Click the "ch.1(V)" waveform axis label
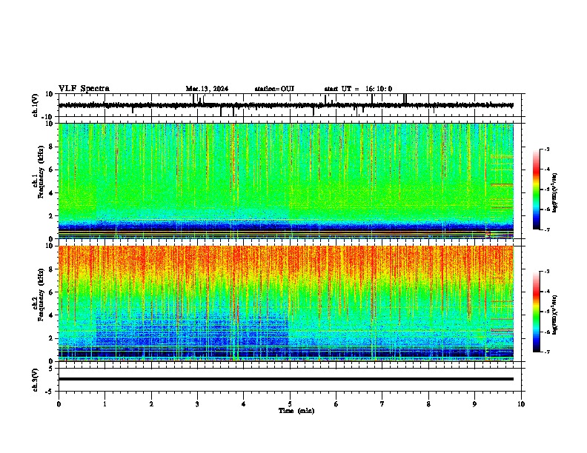The width and height of the screenshot is (587, 453). (36, 105)
